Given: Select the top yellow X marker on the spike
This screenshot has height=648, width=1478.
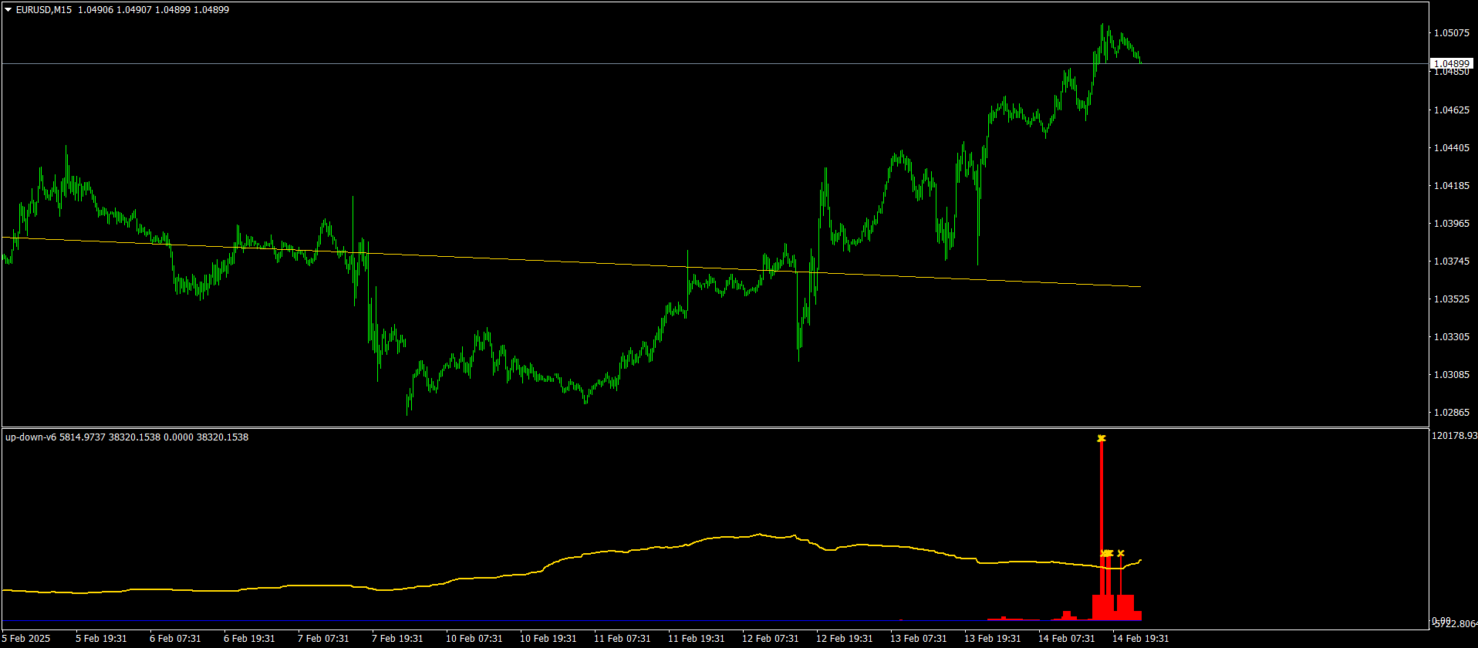Looking at the screenshot, I should click(1102, 438).
